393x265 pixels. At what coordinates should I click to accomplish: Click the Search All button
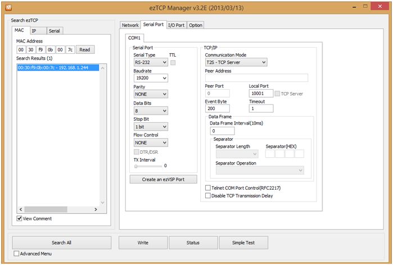pos(62,243)
